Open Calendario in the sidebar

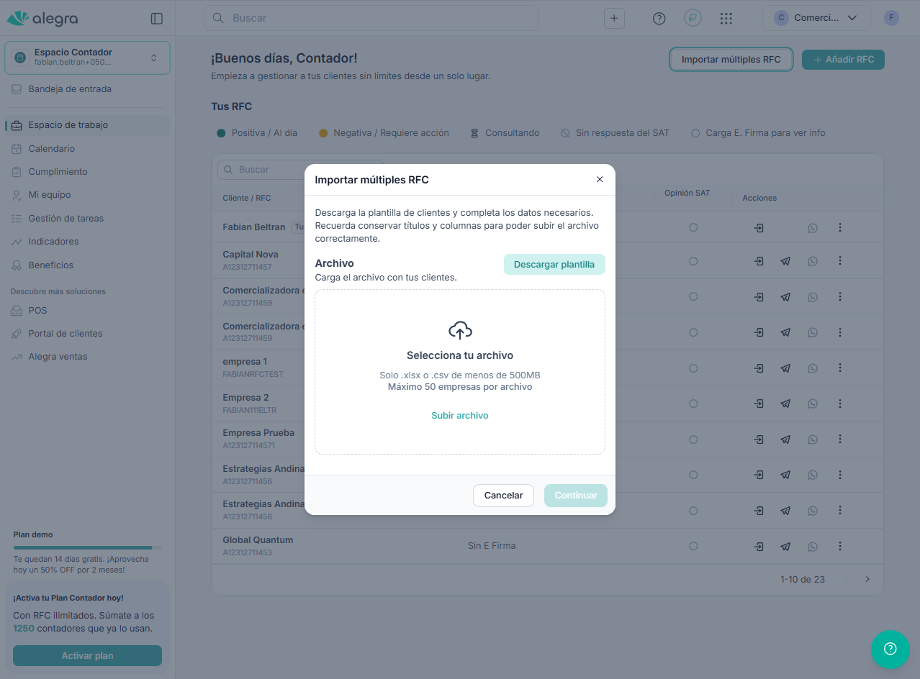click(x=52, y=149)
